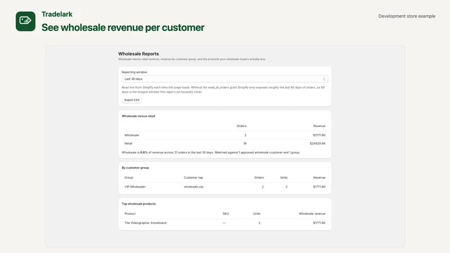450x253 pixels.
Task: Click the retail orders count 19
Action: click(245, 143)
